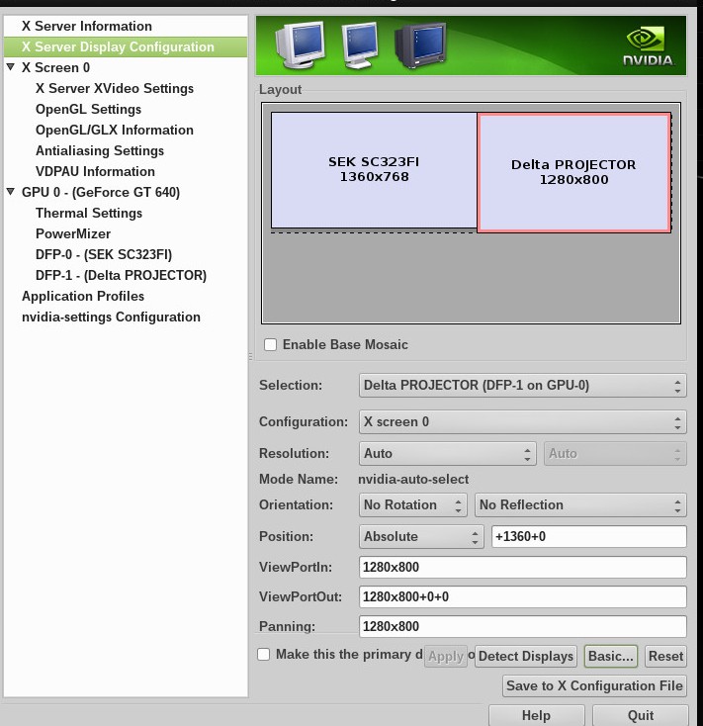The image size is (703, 726).
Task: Open Antialiasing Settings page
Action: tap(100, 151)
